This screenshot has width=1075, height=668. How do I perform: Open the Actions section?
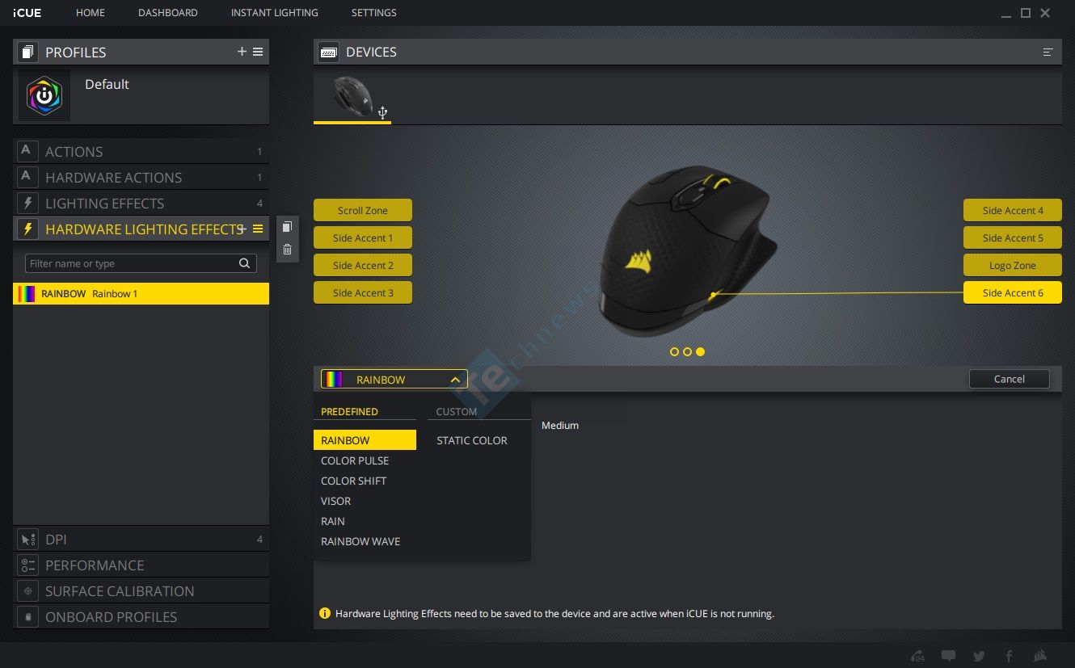tap(141, 152)
